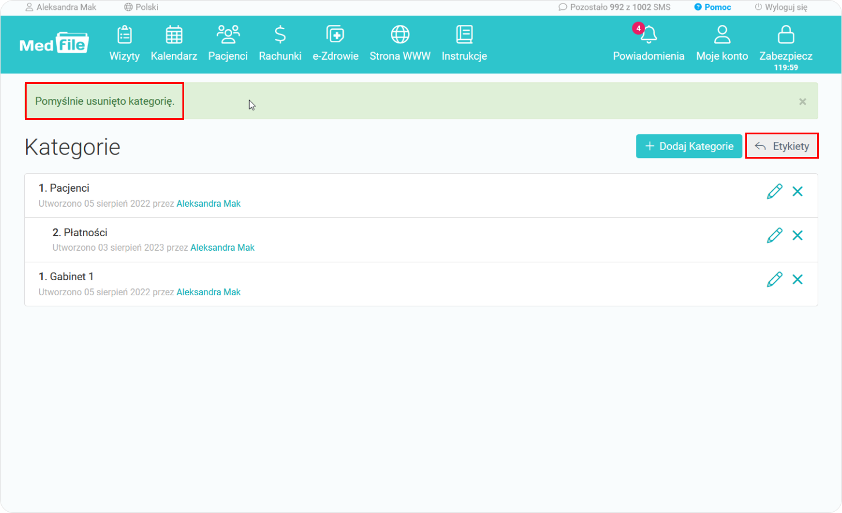The width and height of the screenshot is (842, 513).
Task: Select the '2. Płatności' category title
Action: point(80,232)
